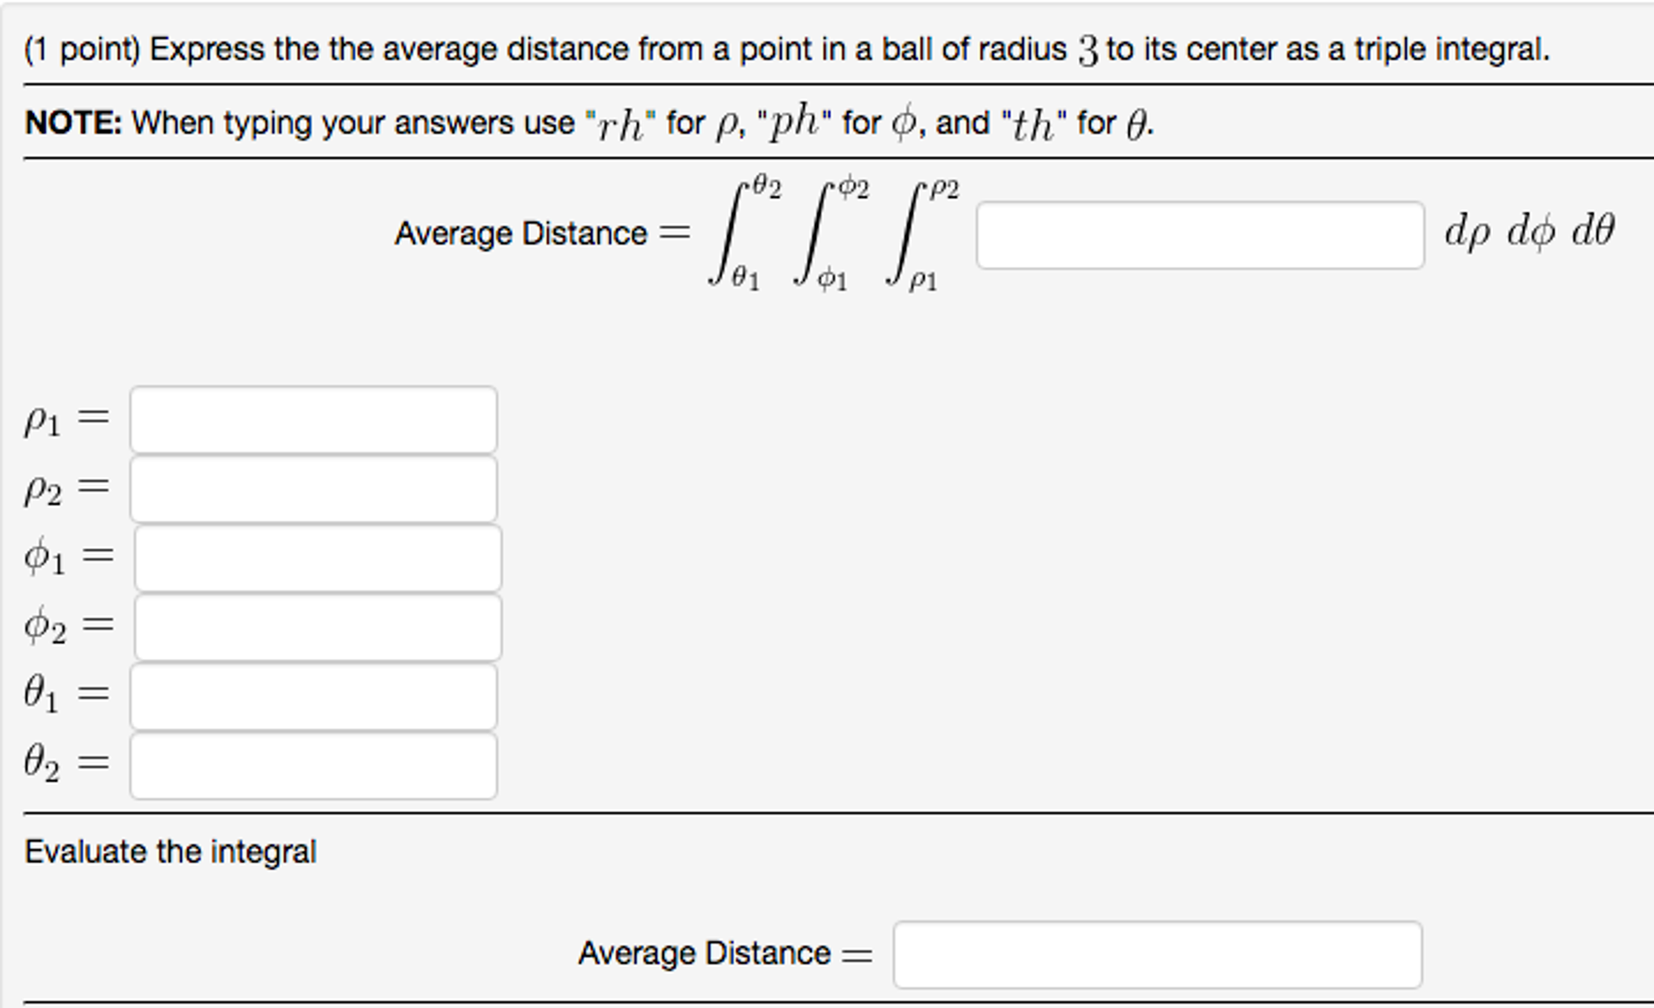Screen dimensions: 1654x1008
Task: Click the θ1 input field
Action: (x=314, y=694)
